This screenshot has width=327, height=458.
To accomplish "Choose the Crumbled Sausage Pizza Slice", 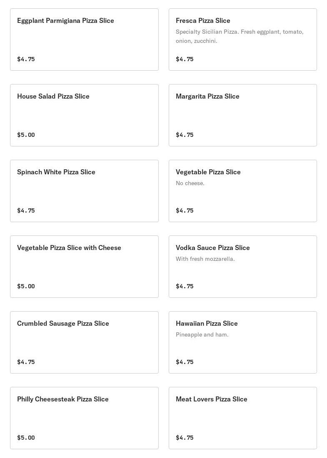I will (84, 342).
